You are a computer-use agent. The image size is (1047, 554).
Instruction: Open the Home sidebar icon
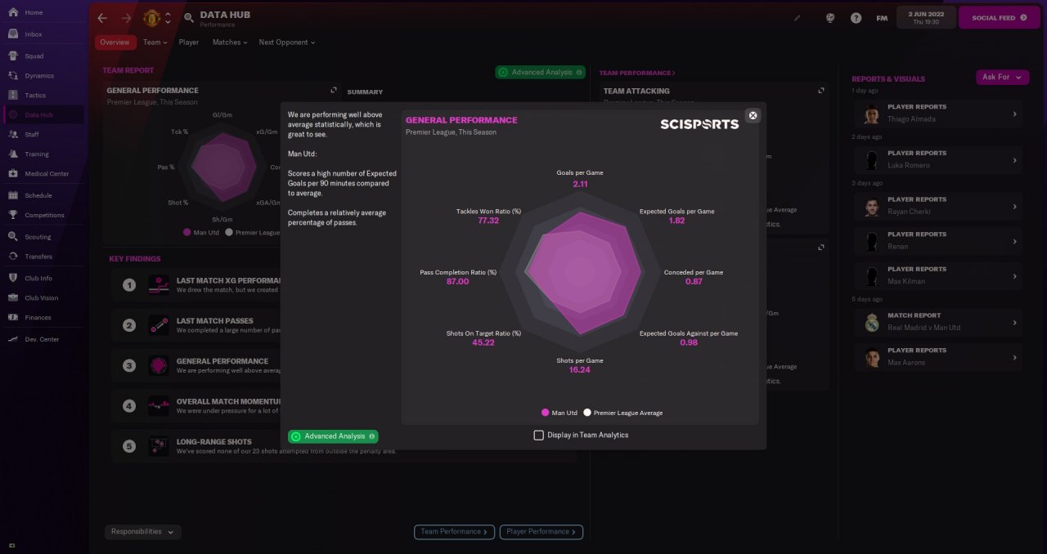click(13, 12)
